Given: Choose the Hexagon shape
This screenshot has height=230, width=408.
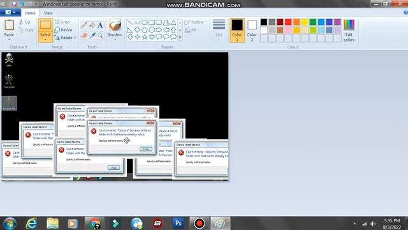Looking at the screenshot, I should tap(152, 30).
